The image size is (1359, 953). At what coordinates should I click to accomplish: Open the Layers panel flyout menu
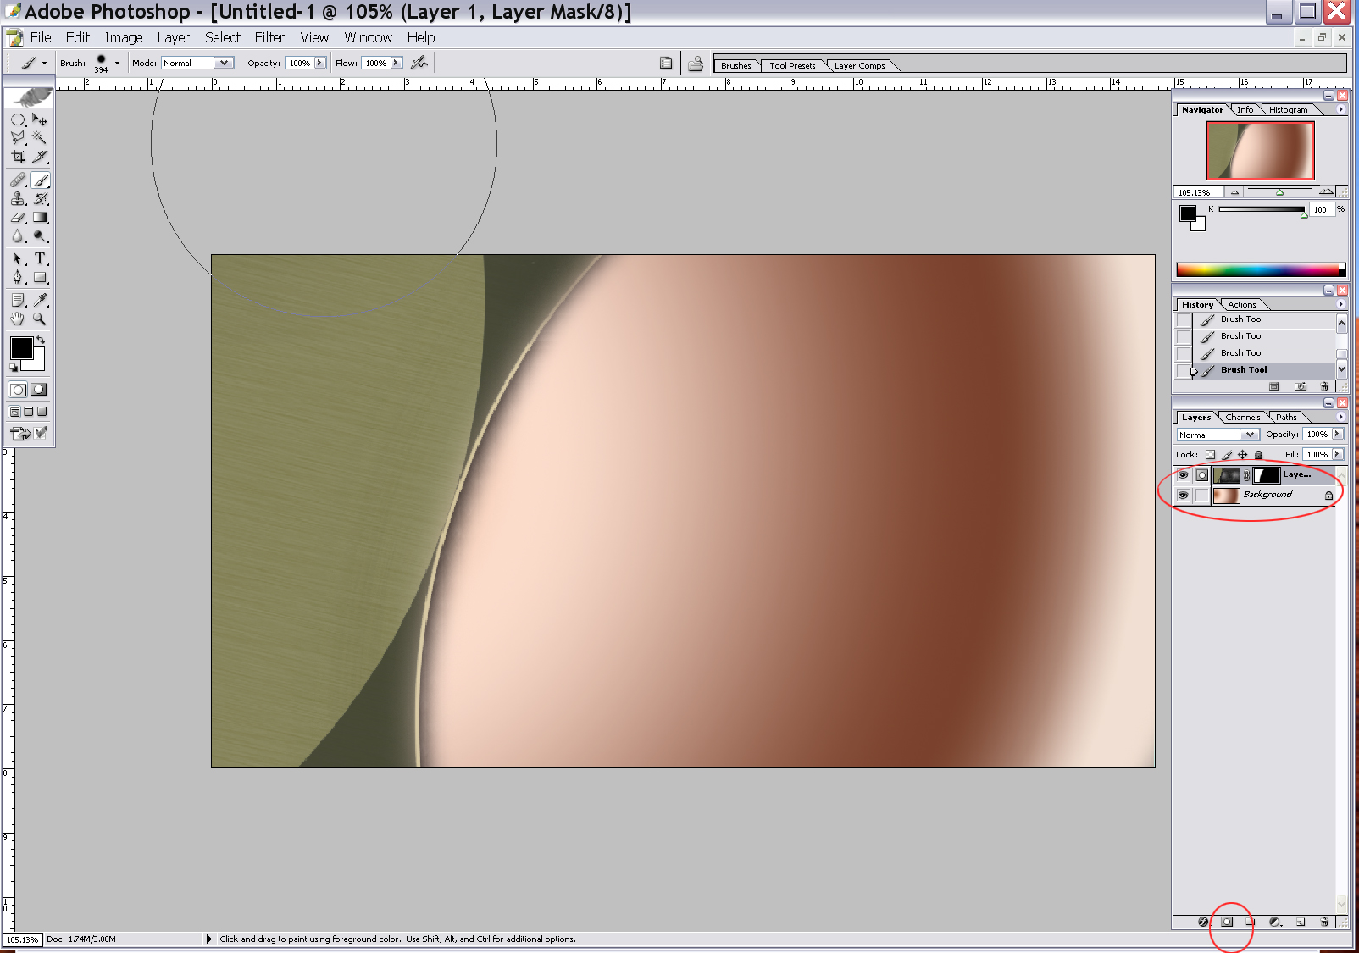pos(1340,417)
